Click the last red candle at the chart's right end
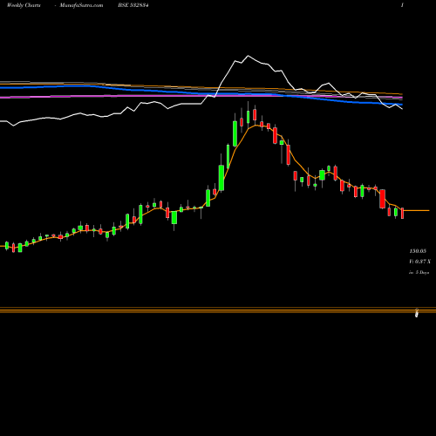This screenshot has height=436, width=436. click(402, 213)
